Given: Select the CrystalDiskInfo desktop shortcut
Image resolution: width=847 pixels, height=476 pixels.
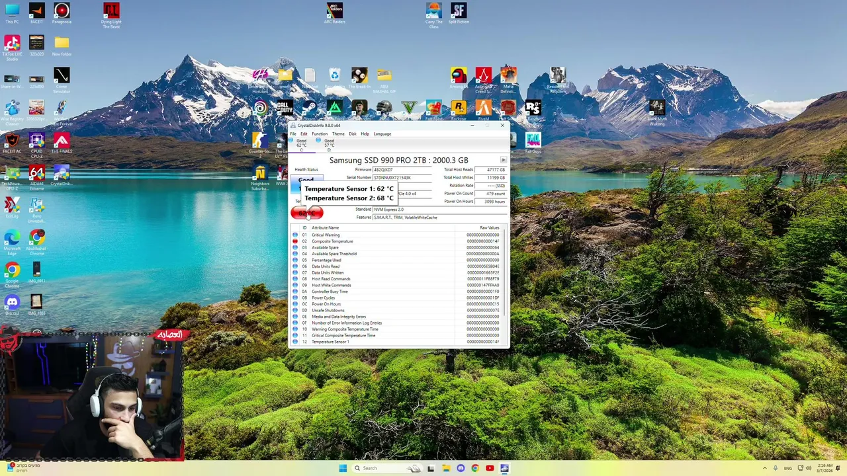Looking at the screenshot, I should coord(62,175).
